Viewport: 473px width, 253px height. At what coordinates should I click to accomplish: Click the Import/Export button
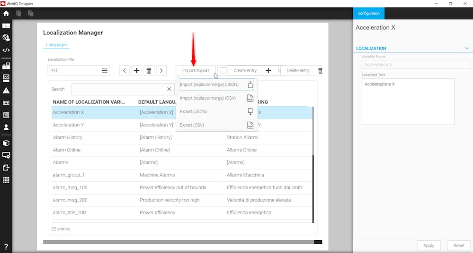pyautogui.click(x=196, y=71)
